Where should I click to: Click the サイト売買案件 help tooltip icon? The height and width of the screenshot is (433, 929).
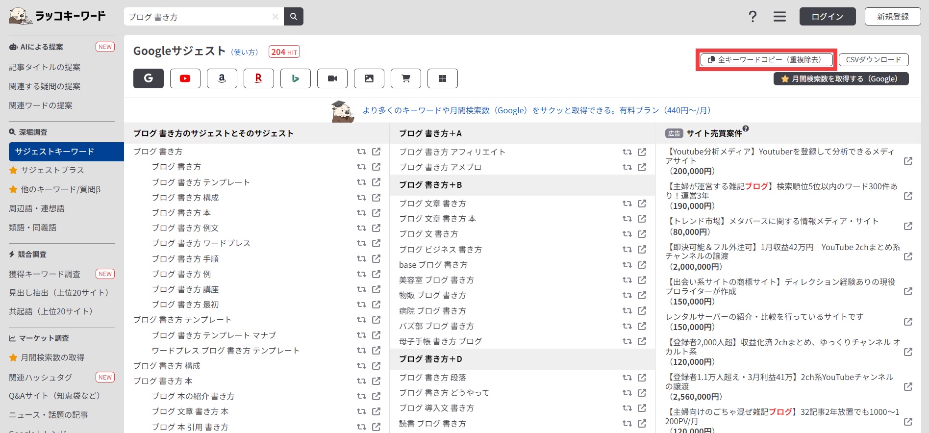click(x=746, y=129)
